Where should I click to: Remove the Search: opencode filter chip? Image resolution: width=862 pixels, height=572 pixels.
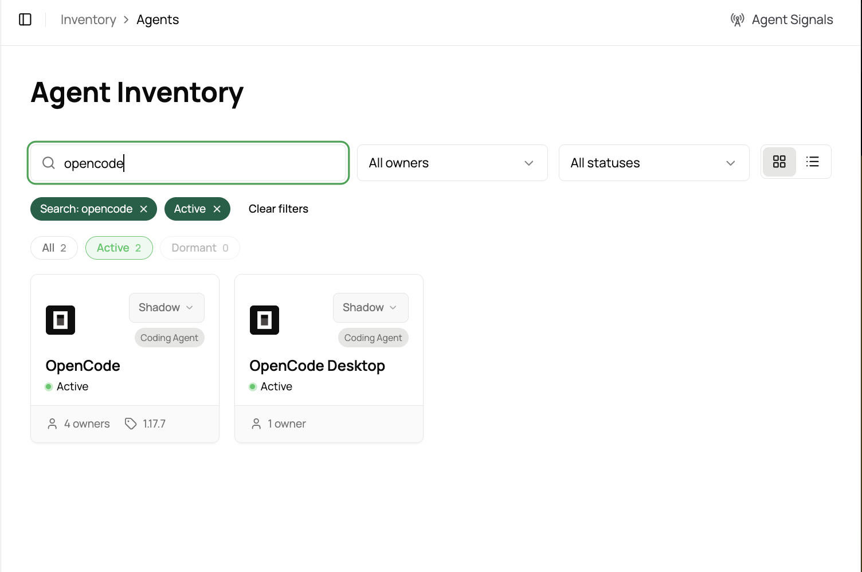point(144,209)
